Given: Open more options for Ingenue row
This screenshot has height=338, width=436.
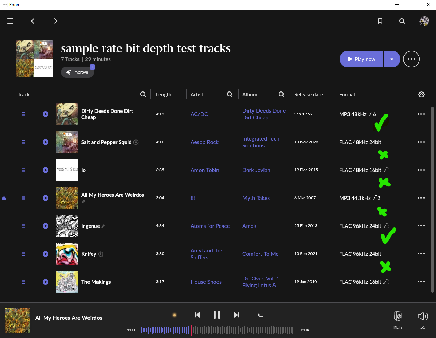Looking at the screenshot, I should pyautogui.click(x=421, y=226).
